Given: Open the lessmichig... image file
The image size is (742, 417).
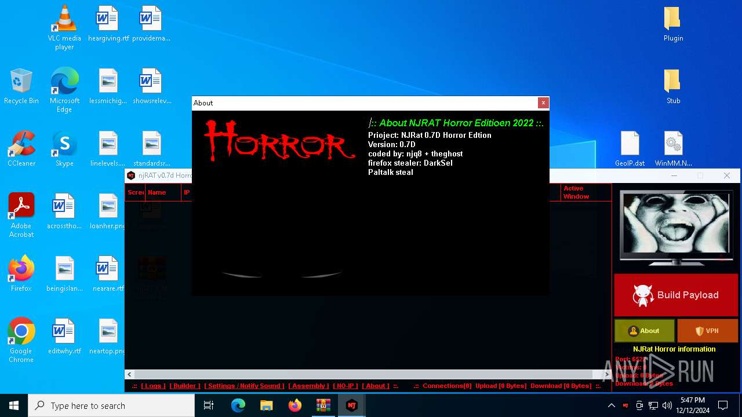Looking at the screenshot, I should coord(108,86).
